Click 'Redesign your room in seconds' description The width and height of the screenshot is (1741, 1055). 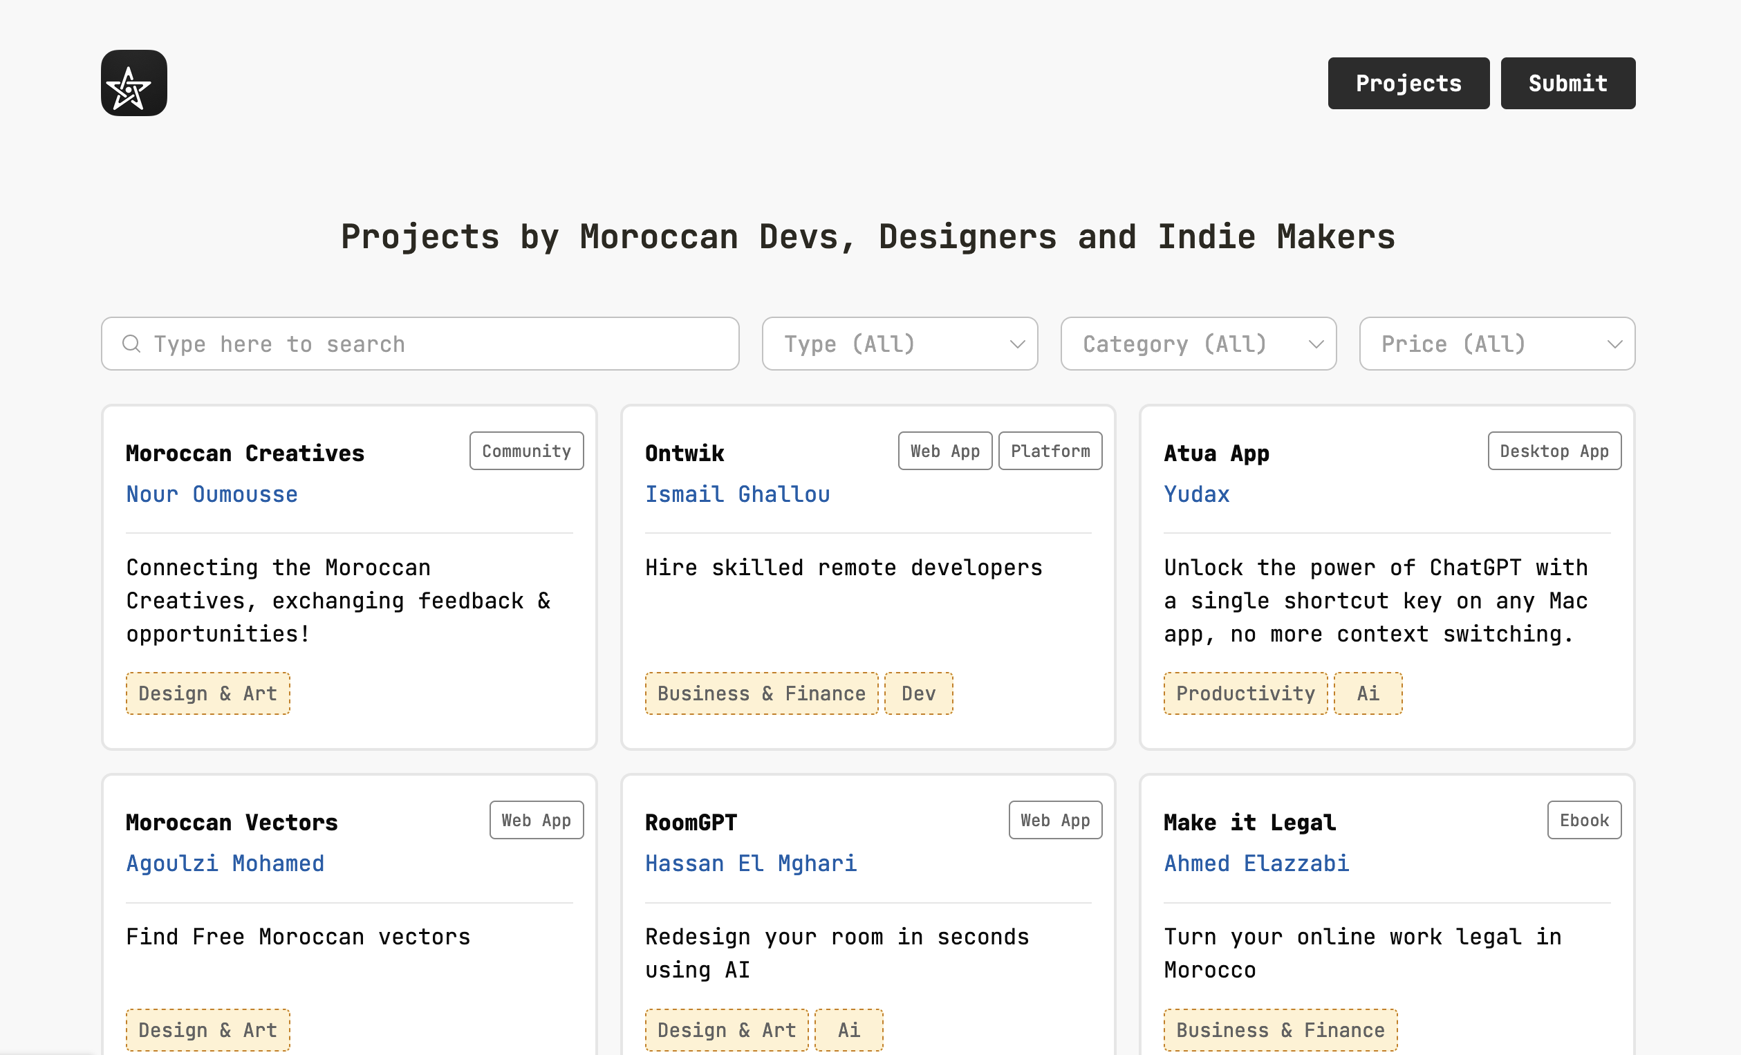pyautogui.click(x=837, y=954)
